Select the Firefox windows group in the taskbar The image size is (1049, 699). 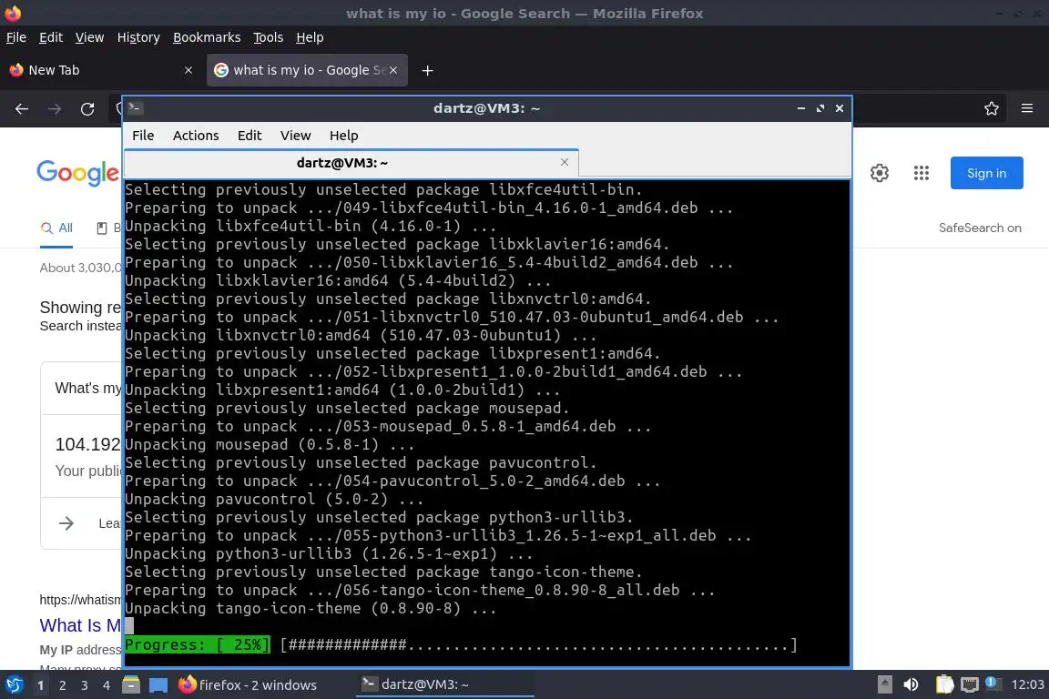(x=249, y=685)
